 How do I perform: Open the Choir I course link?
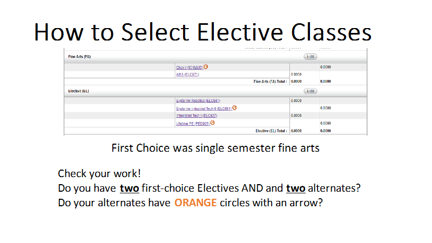[190, 67]
